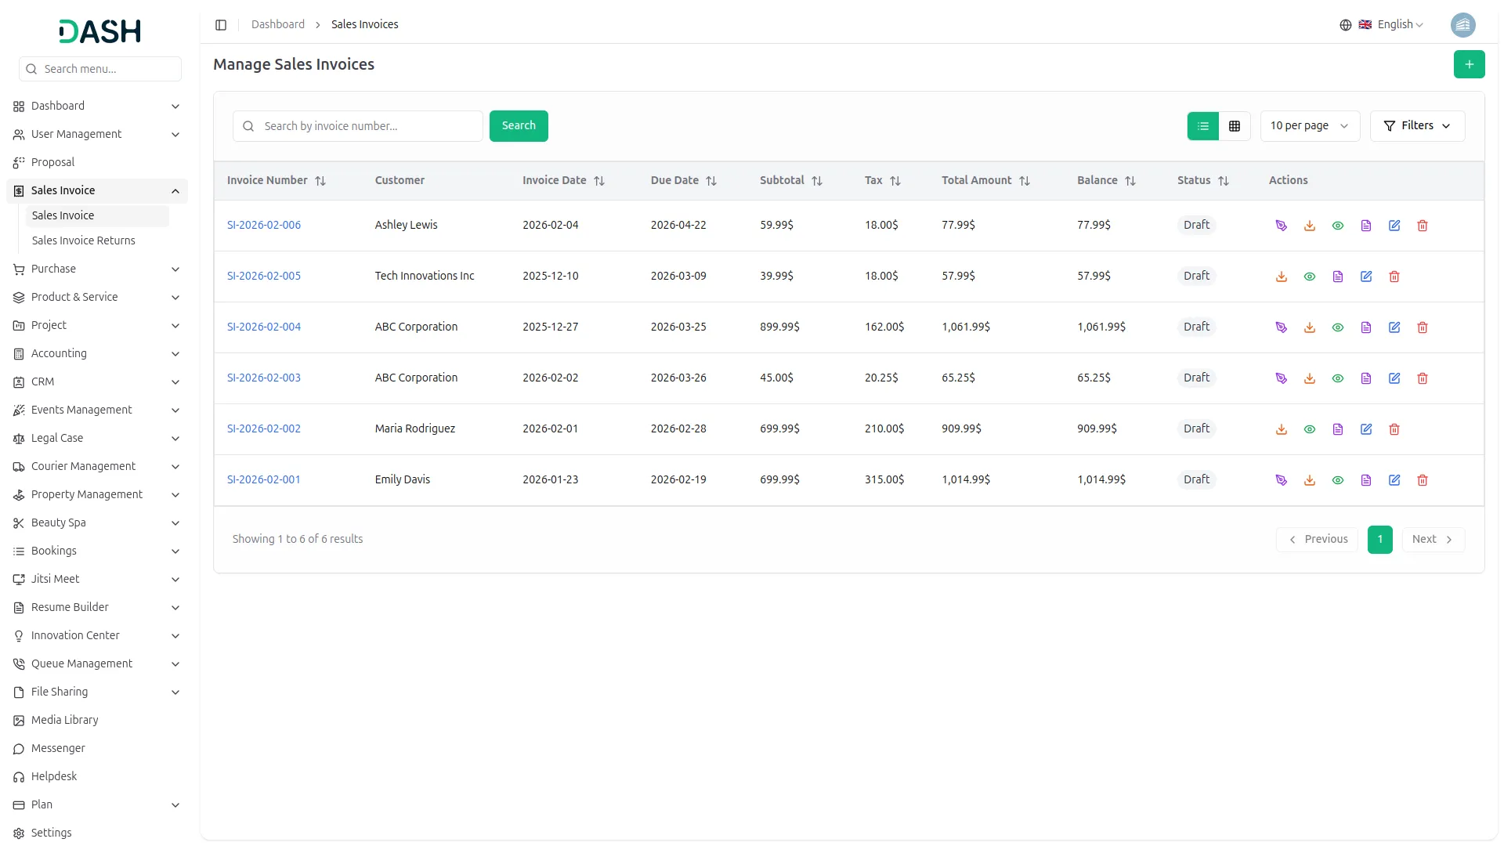Toggle the sidebar panel icon next to Dashboard breadcrumb
Viewport: 1504px width, 846px height.
click(221, 25)
